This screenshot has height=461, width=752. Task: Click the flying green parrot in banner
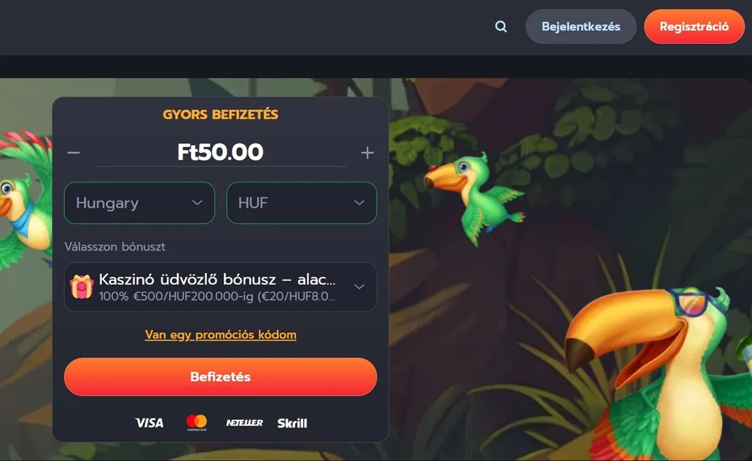tap(473, 197)
